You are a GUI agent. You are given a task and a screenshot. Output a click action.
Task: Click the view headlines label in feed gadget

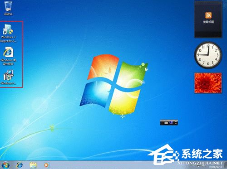coord(208,22)
